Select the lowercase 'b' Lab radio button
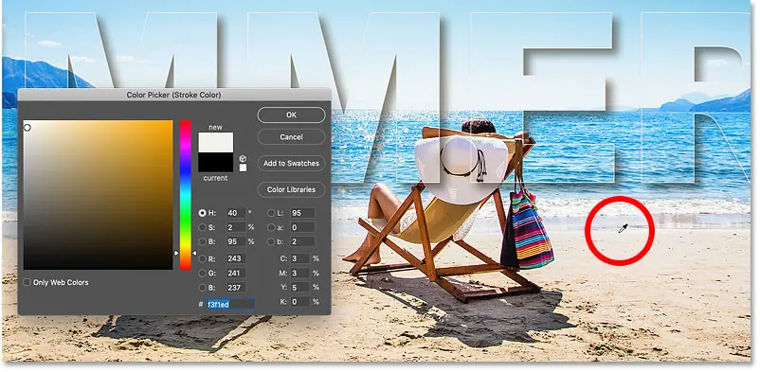Screen dimensions: 760x372 (x=270, y=241)
